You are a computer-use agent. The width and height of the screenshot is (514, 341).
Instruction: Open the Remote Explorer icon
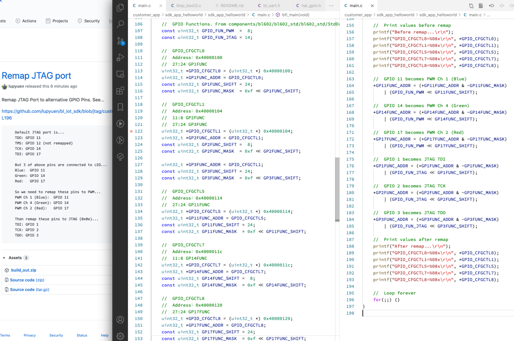click(120, 74)
